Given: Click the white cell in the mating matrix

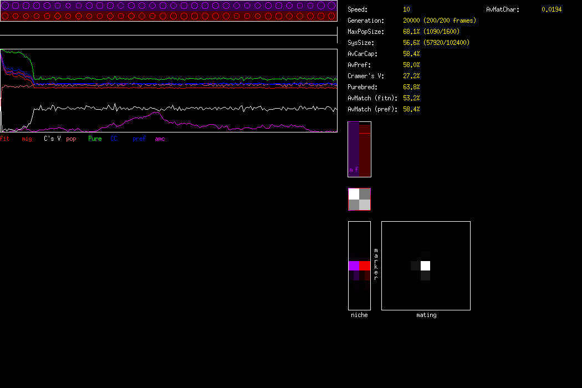Looking at the screenshot, I should point(425,266).
